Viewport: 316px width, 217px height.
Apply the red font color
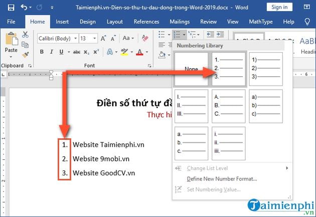(x=139, y=52)
